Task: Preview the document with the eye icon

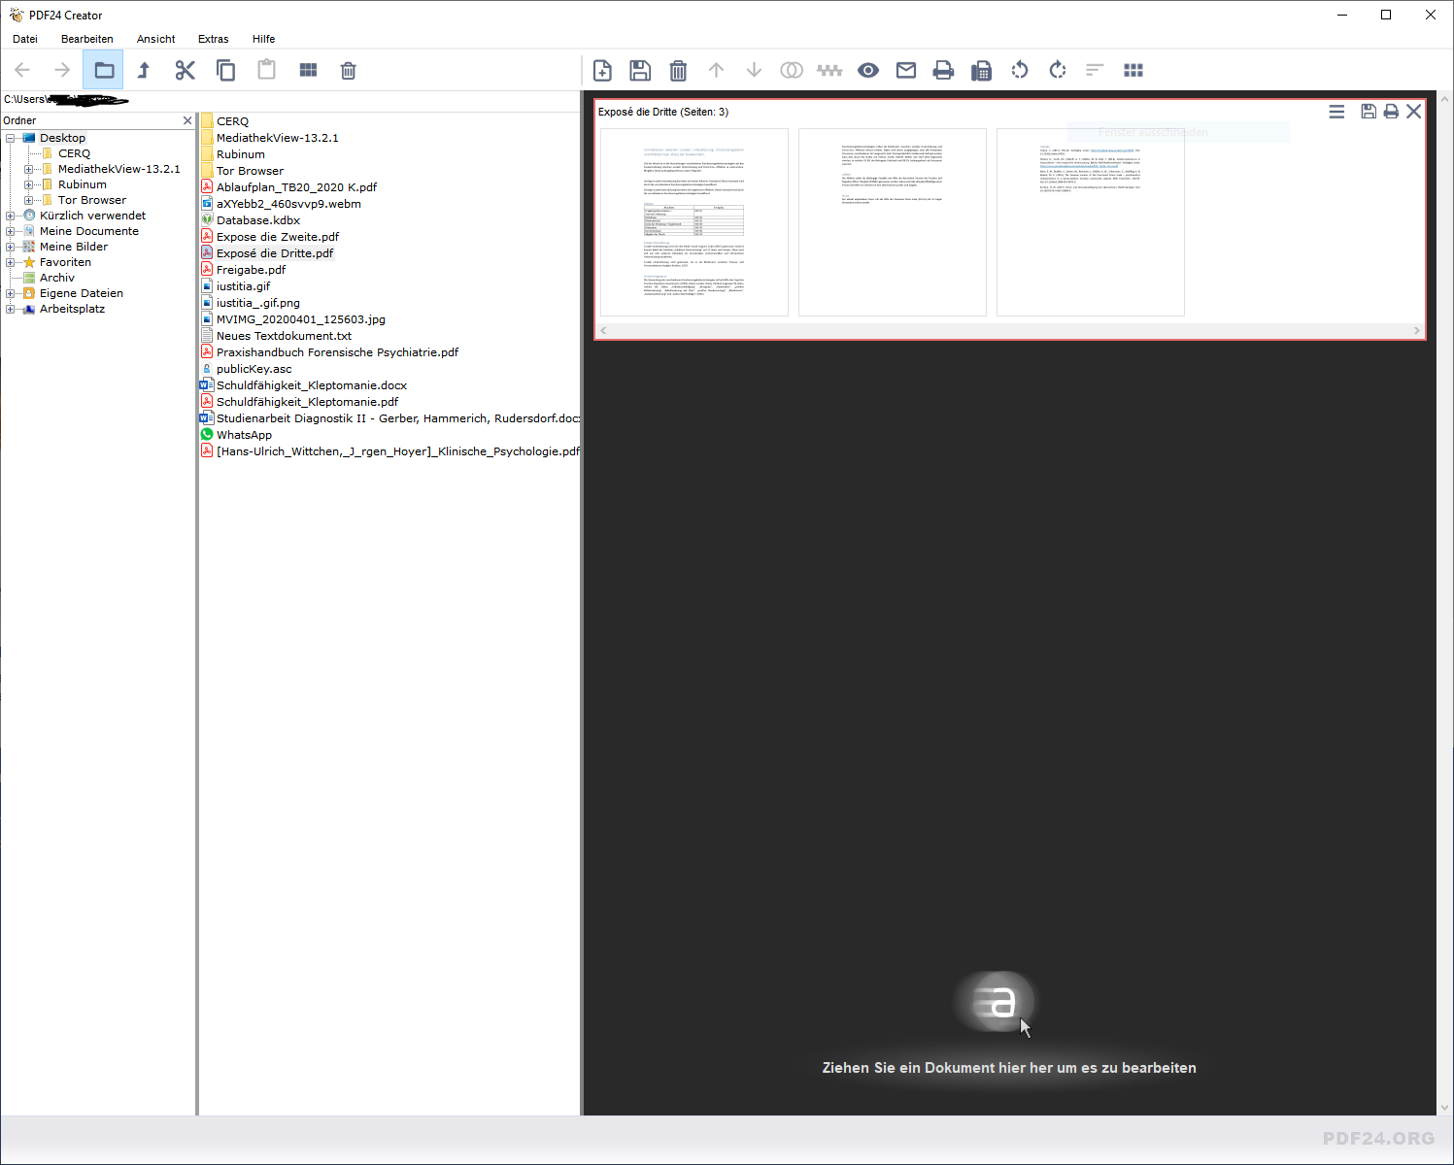Action: point(868,70)
